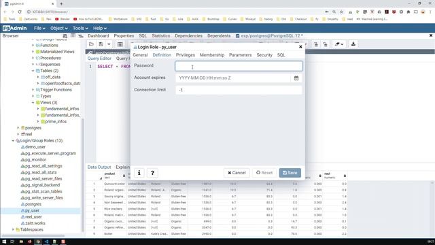Click the find/table icon in query toolbar

120,44
